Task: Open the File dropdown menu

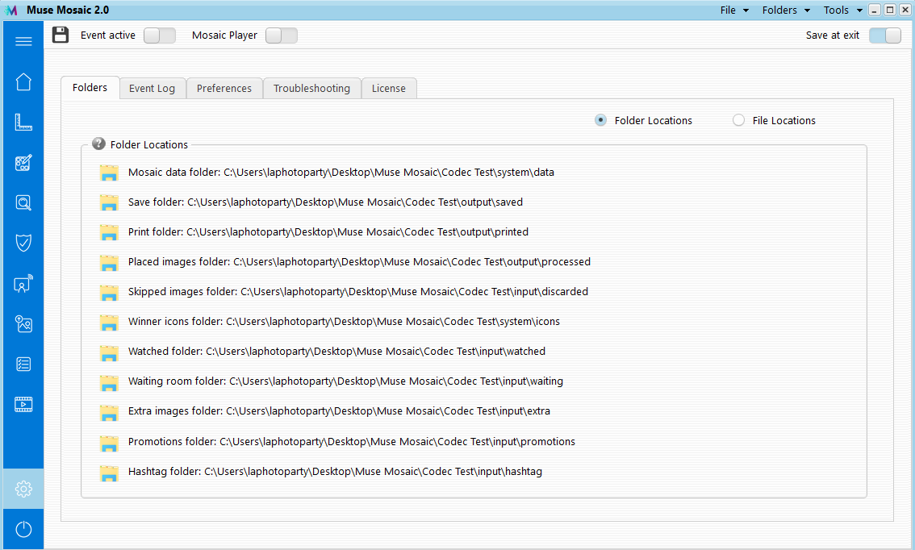Action: [x=734, y=10]
